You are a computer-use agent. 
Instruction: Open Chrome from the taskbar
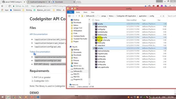[14, 97]
